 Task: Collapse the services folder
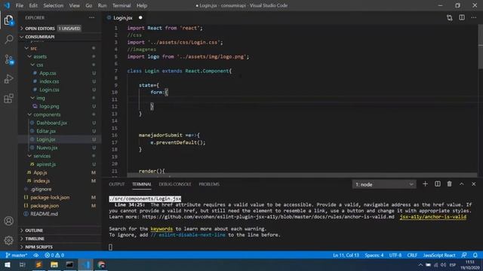pos(60,156)
